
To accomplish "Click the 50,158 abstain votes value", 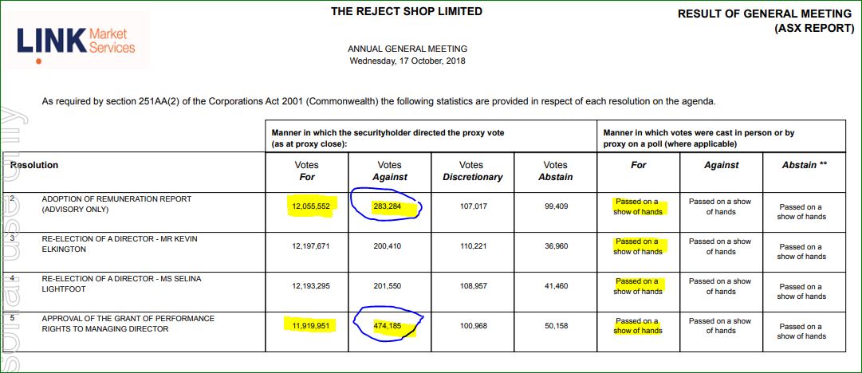I will pos(557,326).
